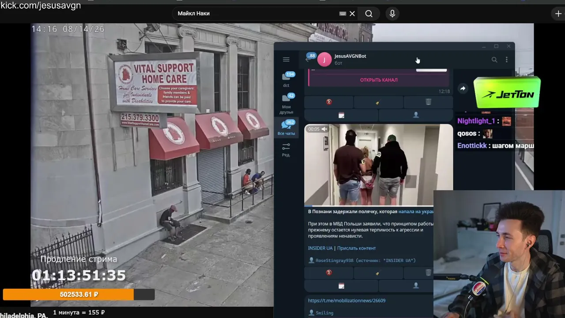Click the plus create button at top right
The width and height of the screenshot is (565, 318).
pyautogui.click(x=558, y=14)
